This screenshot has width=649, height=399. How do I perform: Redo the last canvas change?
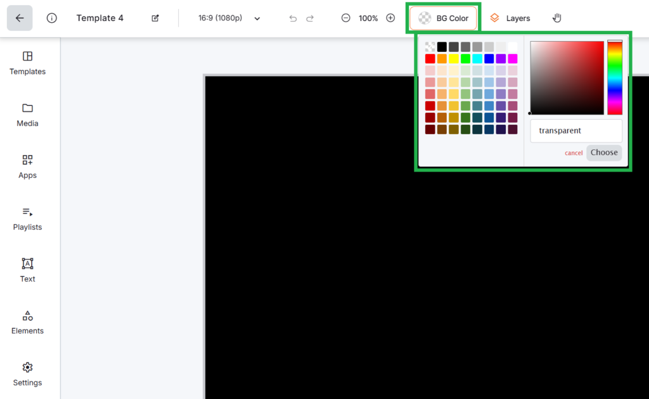(x=310, y=18)
